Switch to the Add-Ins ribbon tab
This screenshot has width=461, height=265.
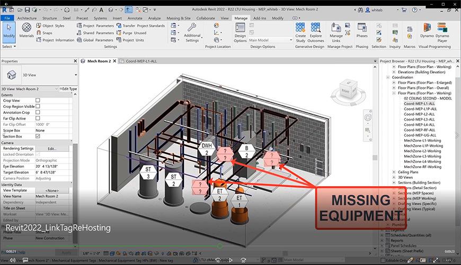pyautogui.click(x=259, y=18)
